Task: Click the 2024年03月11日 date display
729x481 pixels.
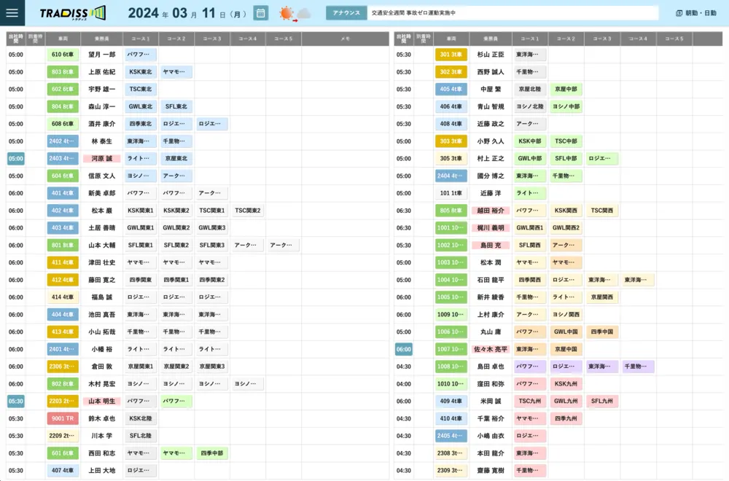Action: tap(187, 13)
